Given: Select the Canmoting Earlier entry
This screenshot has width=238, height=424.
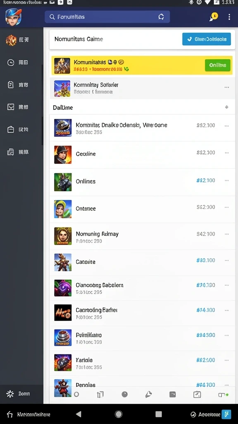Looking at the screenshot, I should 142,313.
